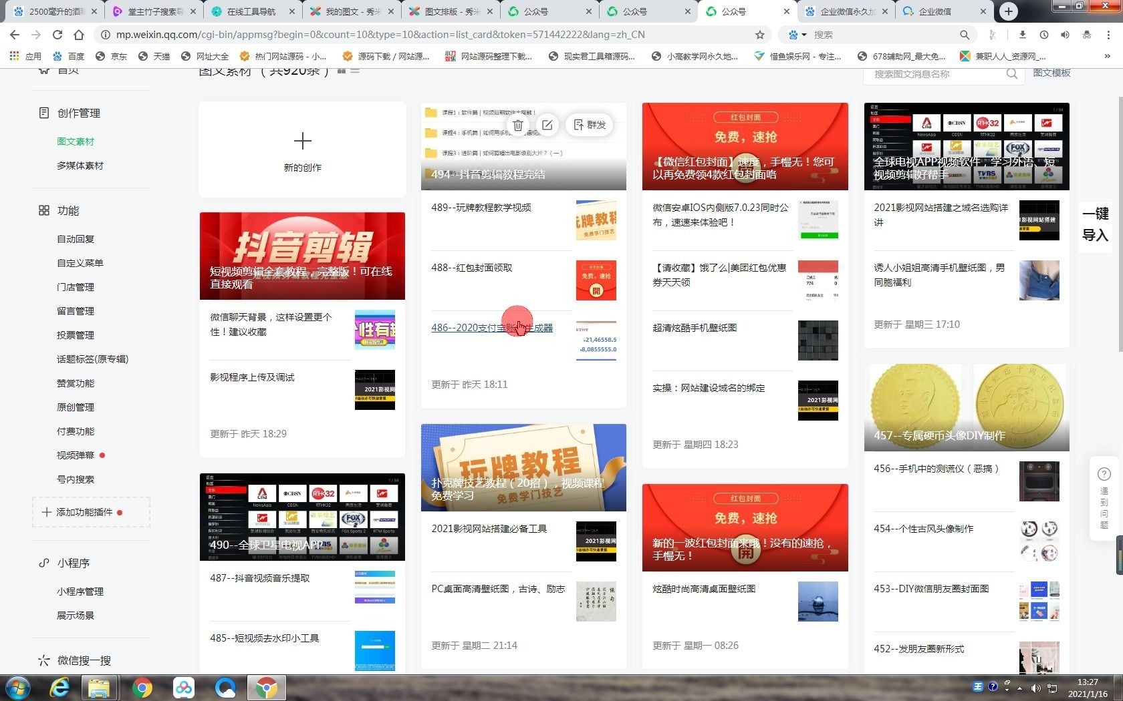This screenshot has width=1123, height=701.
Task: Open 留言管理 in sidebar
Action: pyautogui.click(x=76, y=311)
